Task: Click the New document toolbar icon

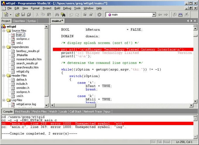Action: coord(6,15)
